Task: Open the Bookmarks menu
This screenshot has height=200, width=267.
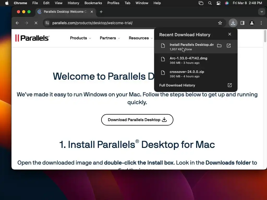Action: [x=93, y=3]
